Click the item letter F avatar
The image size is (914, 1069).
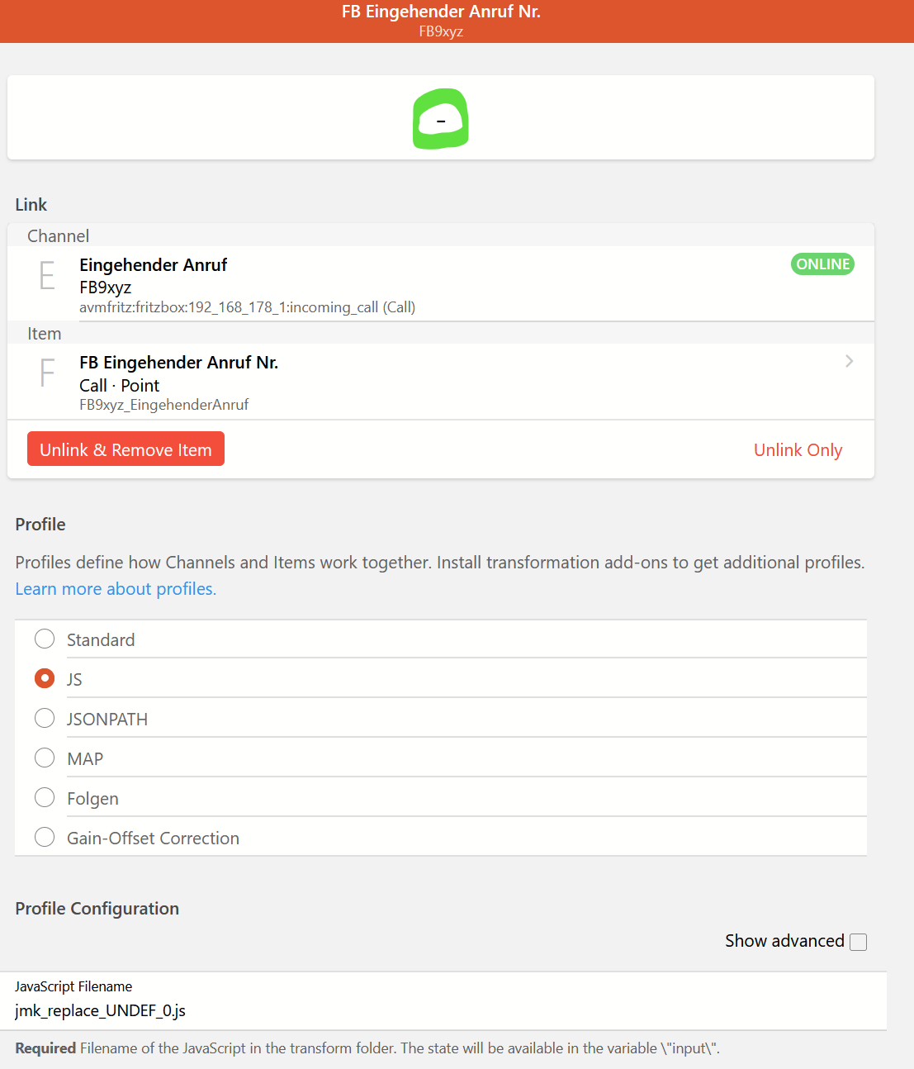47,373
